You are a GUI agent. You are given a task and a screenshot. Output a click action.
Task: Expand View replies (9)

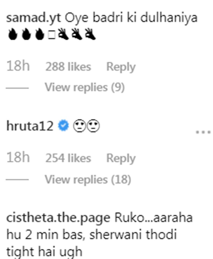(x=85, y=87)
